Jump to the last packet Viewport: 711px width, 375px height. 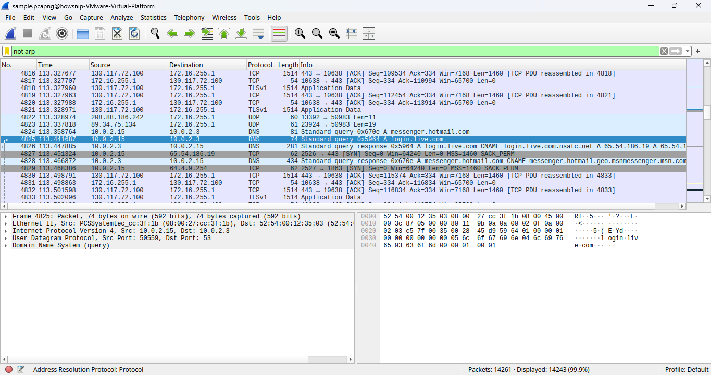(241, 33)
